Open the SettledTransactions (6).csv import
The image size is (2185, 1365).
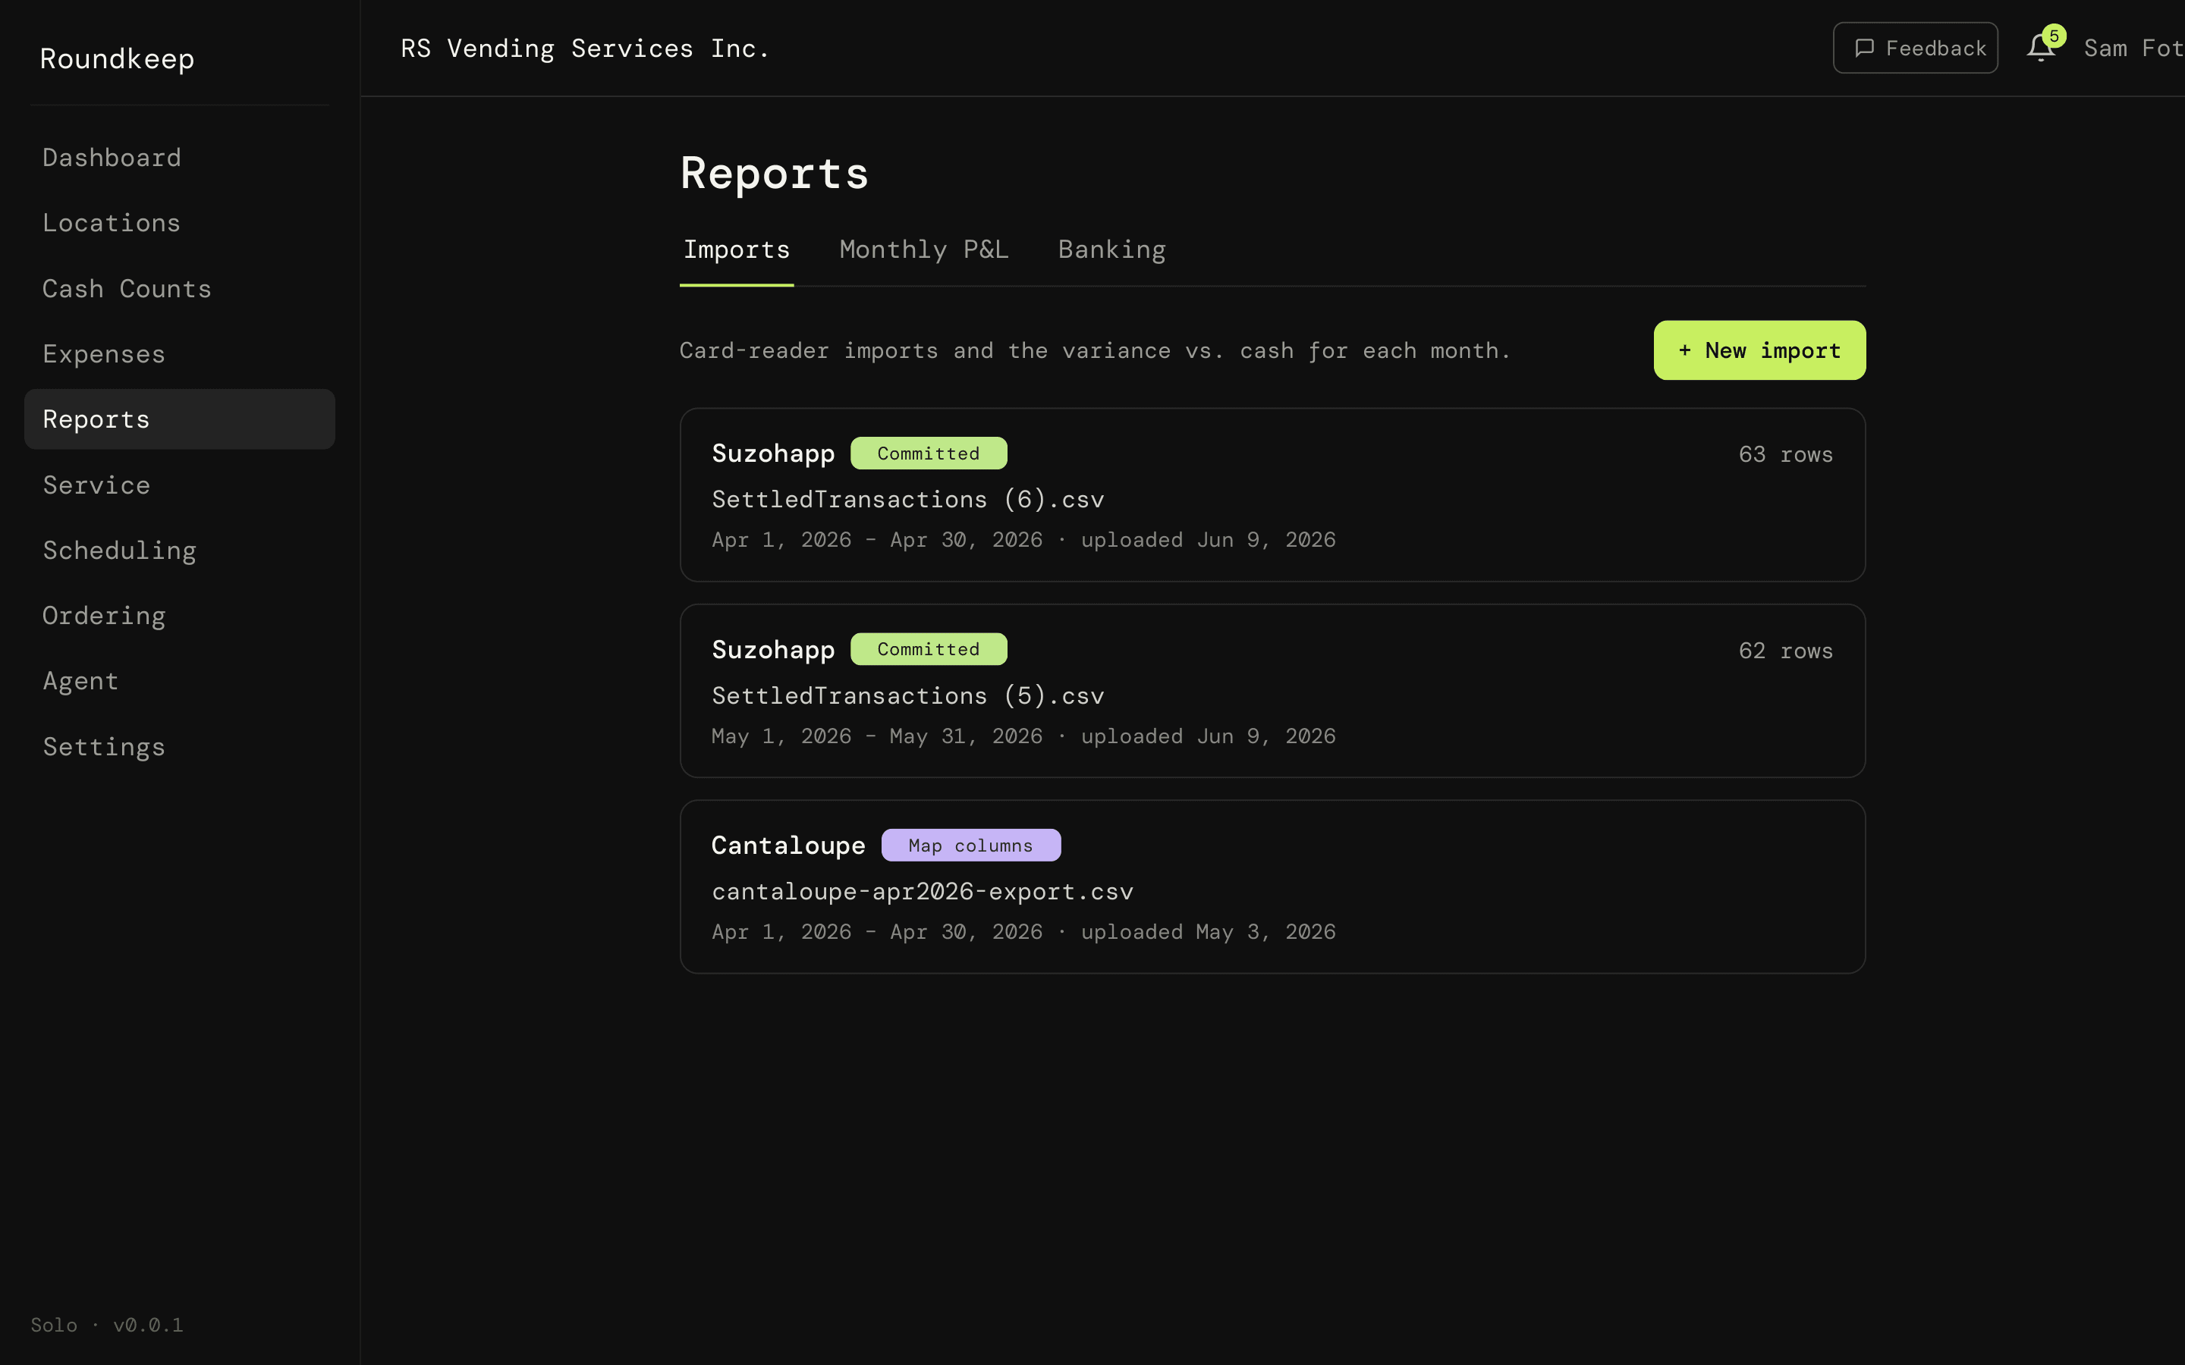(x=1272, y=494)
